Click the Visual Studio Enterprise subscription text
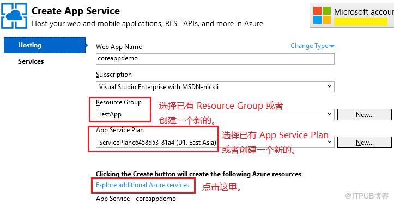The width and height of the screenshot is (394, 204). click(159, 87)
